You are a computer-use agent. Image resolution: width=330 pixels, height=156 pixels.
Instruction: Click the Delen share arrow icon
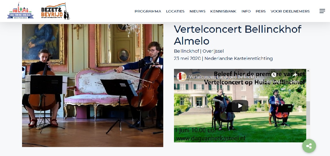pos(295,75)
